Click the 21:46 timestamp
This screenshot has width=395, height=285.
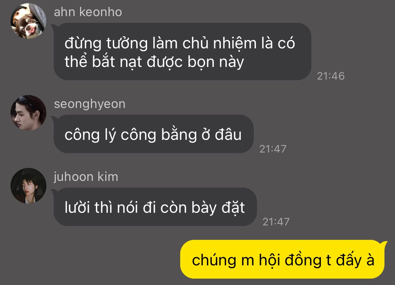point(331,76)
